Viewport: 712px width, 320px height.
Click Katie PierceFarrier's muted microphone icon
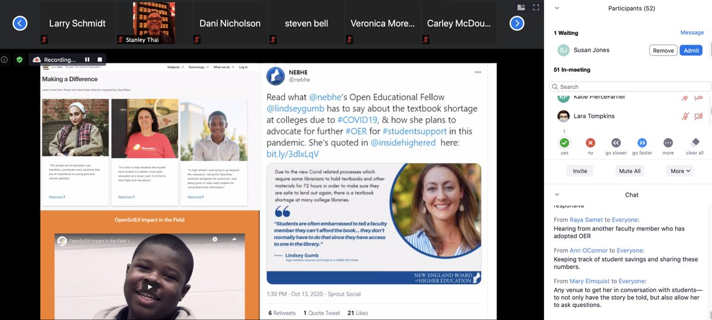point(685,97)
